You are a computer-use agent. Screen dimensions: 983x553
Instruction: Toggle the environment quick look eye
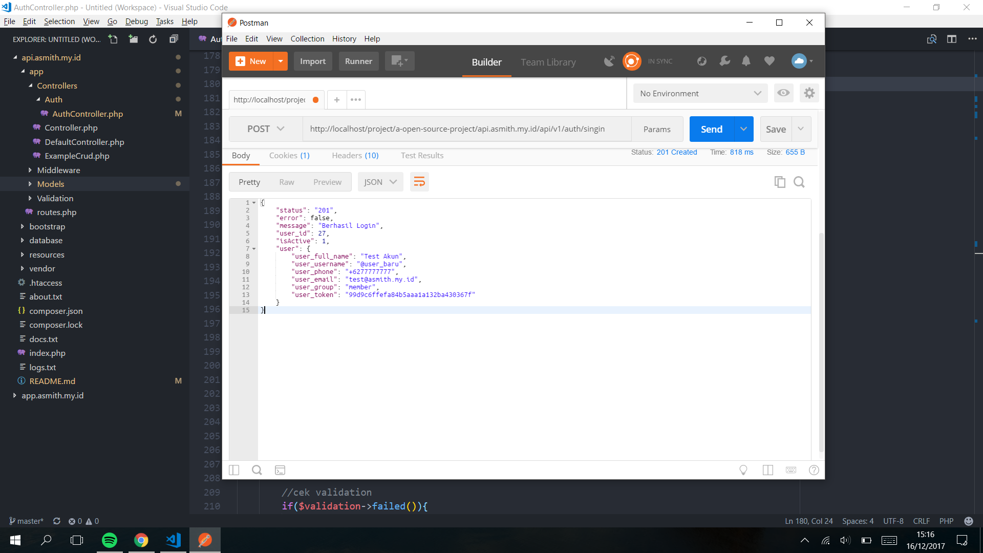pyautogui.click(x=783, y=93)
